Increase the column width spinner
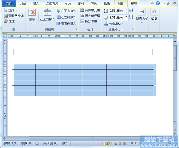Image resolution: width=179 pixels, height=148 pixels. (126, 16)
